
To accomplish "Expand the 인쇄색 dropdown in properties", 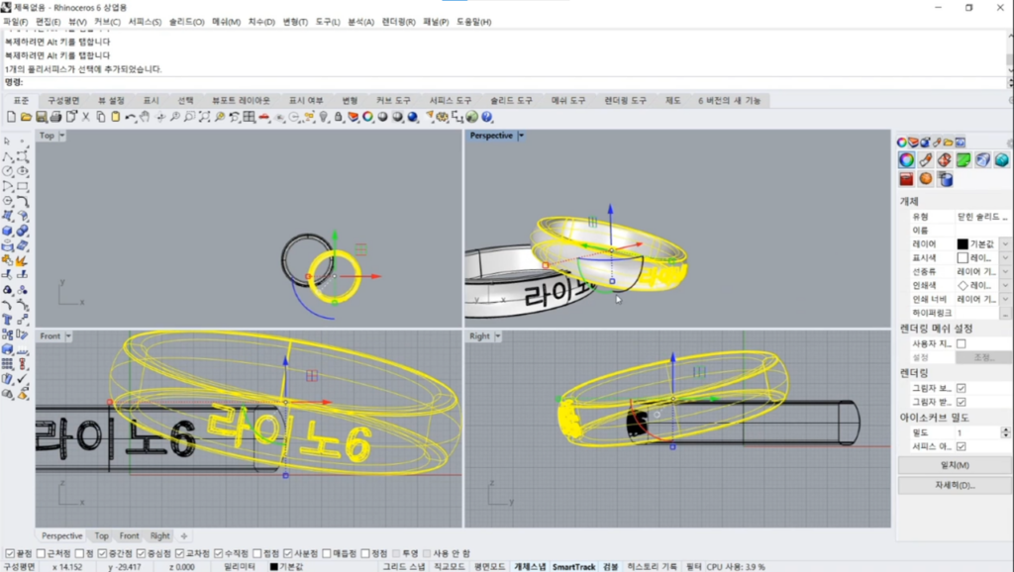I will 1005,285.
